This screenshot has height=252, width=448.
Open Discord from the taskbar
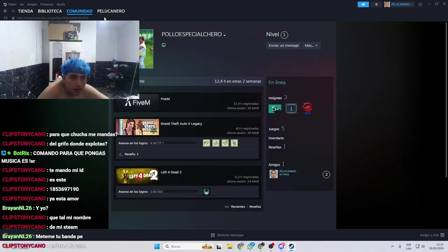[x=281, y=246]
